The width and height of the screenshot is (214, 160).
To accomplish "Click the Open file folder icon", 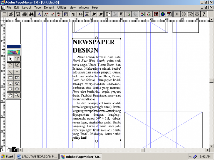I will coord(11,14).
